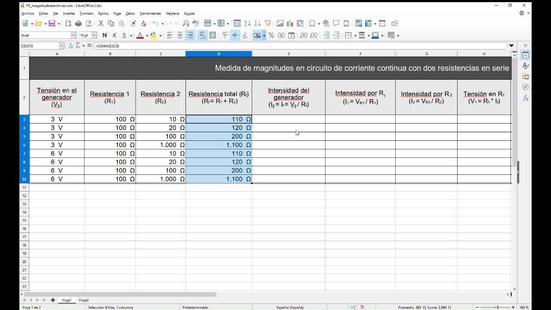Click the AutoFilter funnel icon
Viewport: 551px width, 310px height.
point(268,23)
